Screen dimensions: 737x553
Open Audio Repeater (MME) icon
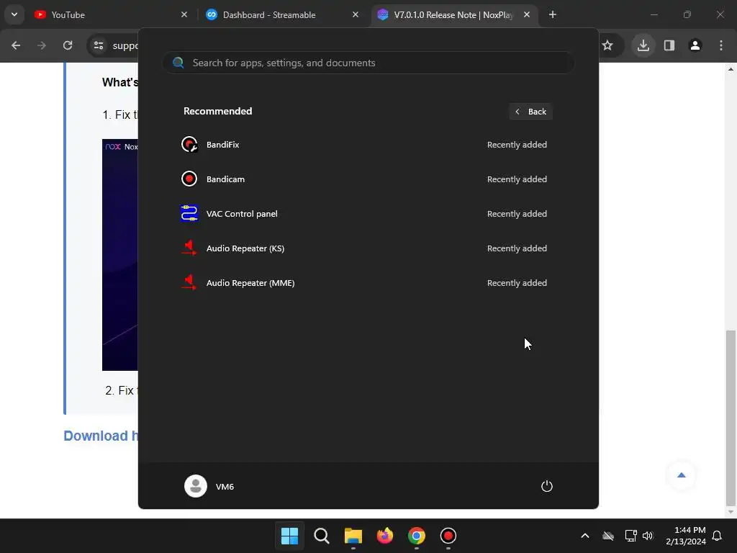click(x=189, y=282)
